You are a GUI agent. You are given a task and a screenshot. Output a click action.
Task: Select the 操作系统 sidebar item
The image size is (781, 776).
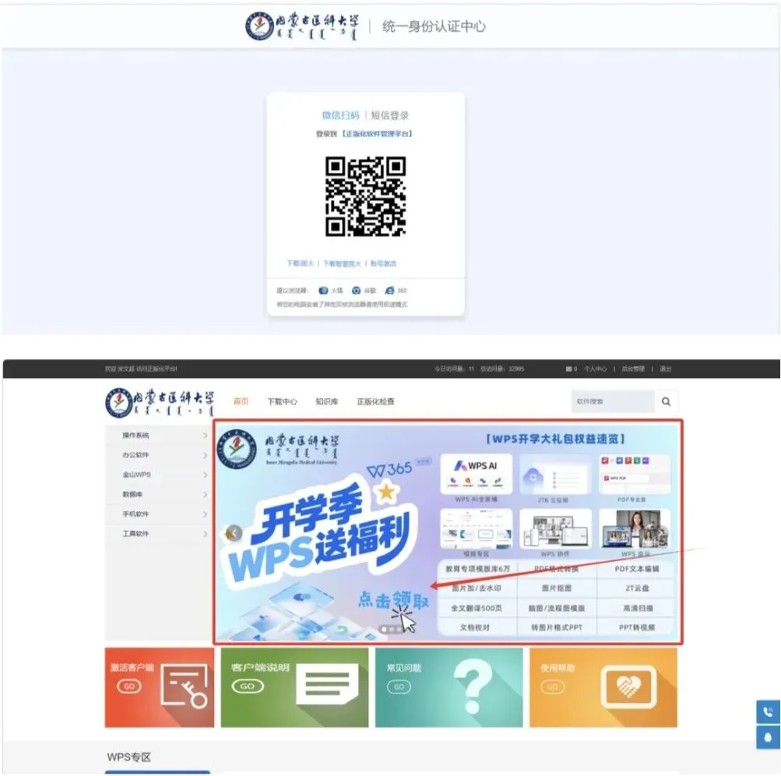point(158,435)
